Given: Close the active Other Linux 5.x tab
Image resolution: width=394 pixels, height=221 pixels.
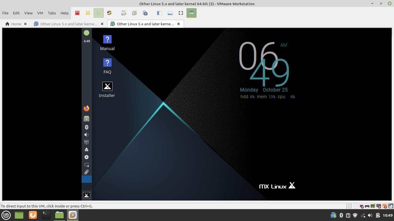Looking at the screenshot, I should [179, 24].
